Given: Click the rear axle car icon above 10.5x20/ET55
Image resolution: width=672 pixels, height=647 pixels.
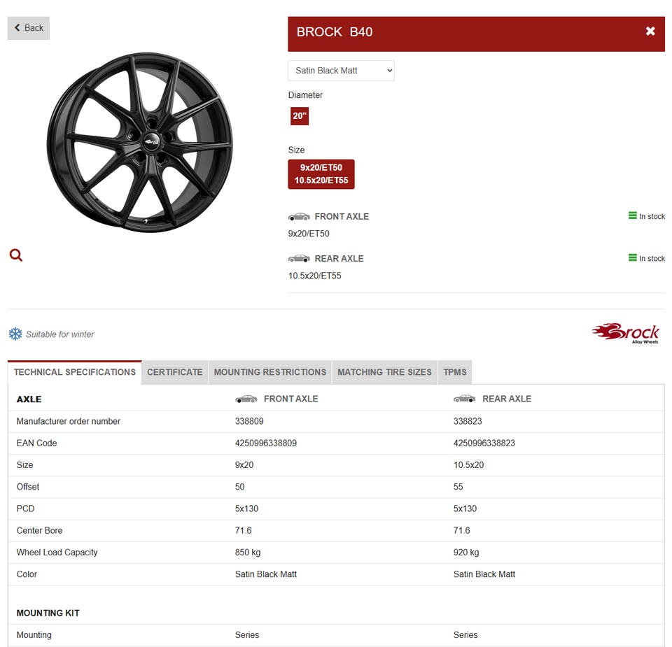Looking at the screenshot, I should [x=299, y=259].
